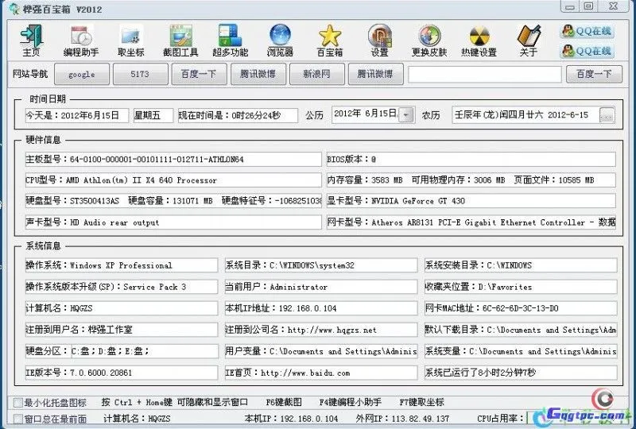Viewport: 636px width, 429px height.
Task: Toggle the 最小化托盘图标 checkbox
Action: click(x=17, y=403)
